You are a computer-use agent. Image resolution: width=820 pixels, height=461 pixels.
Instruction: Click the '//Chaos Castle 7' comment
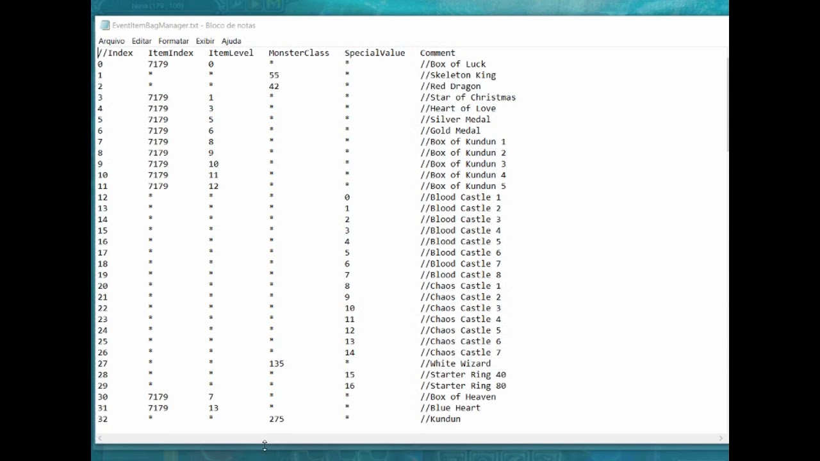(x=461, y=353)
